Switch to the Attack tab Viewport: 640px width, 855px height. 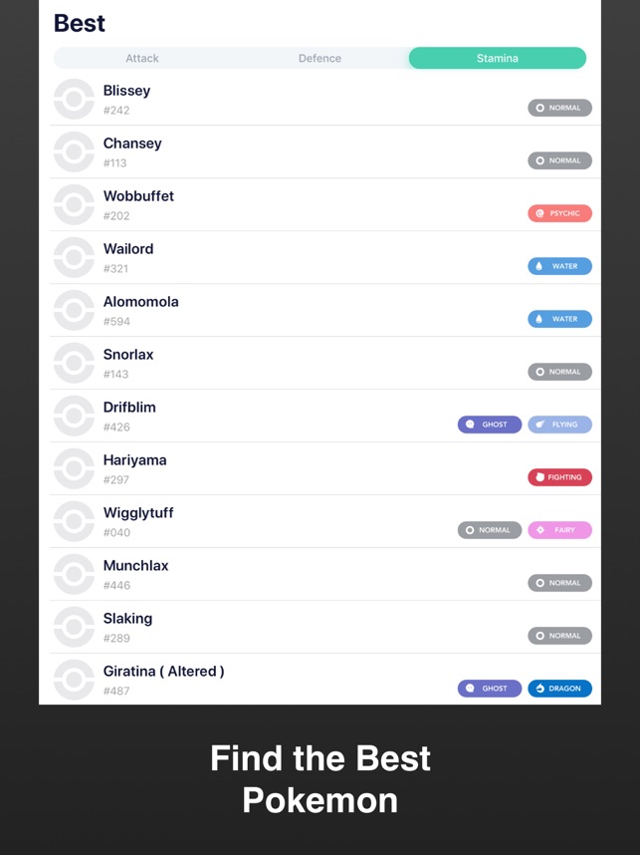coord(142,59)
